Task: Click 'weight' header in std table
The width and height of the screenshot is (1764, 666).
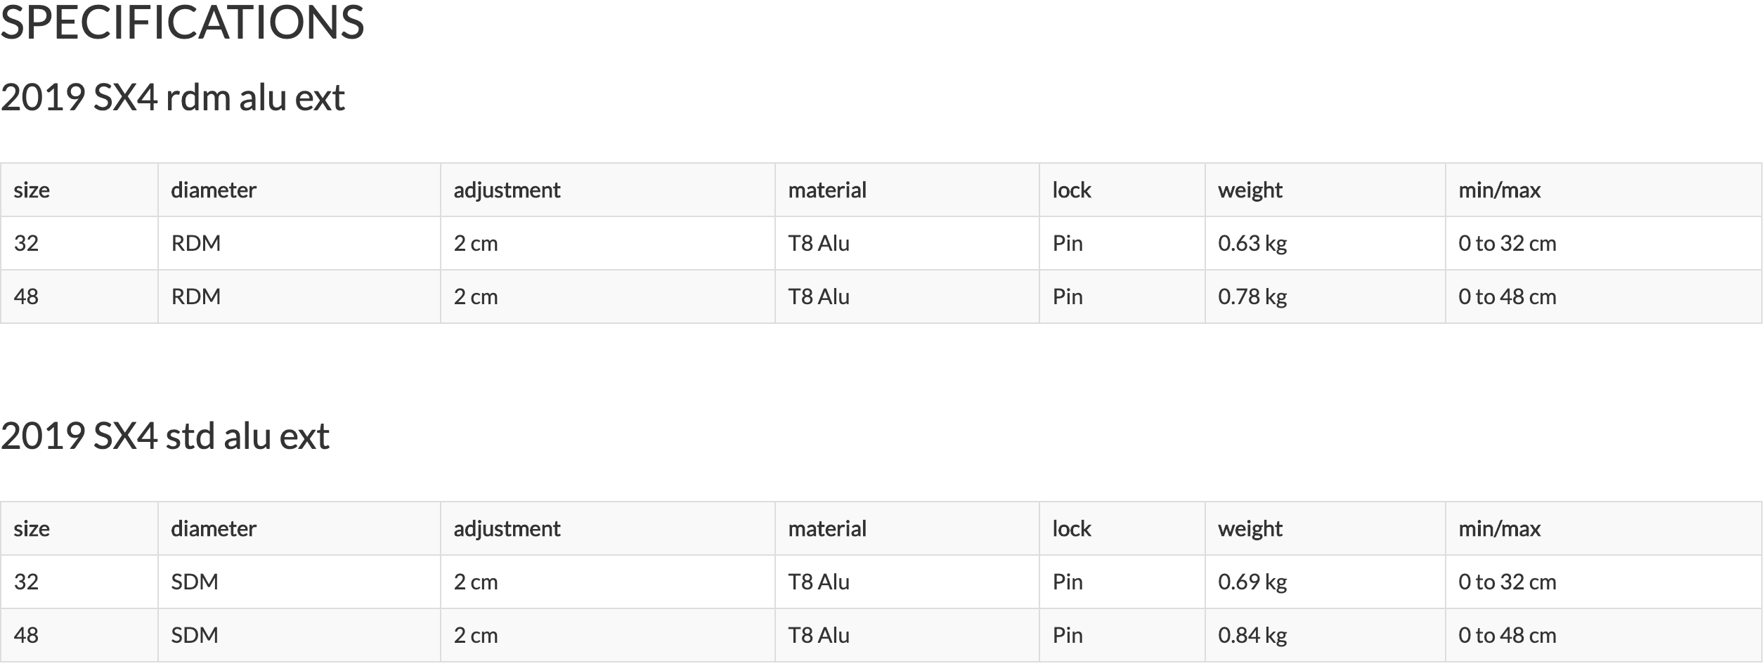Action: pyautogui.click(x=1250, y=529)
